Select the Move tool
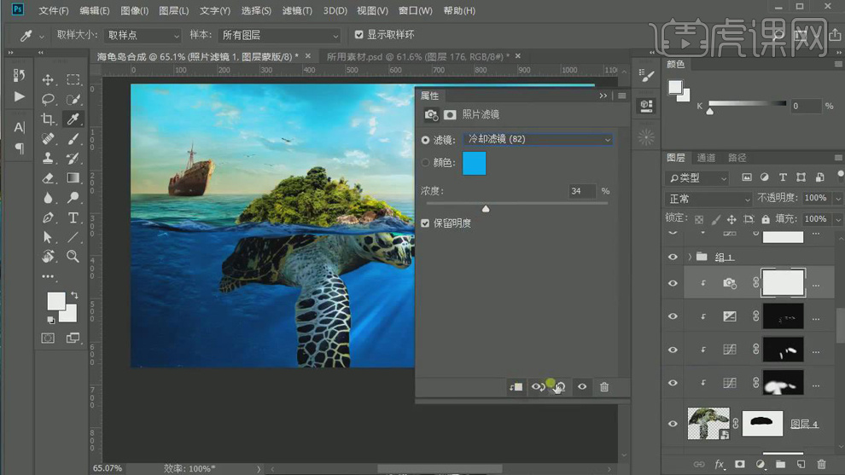 49,80
